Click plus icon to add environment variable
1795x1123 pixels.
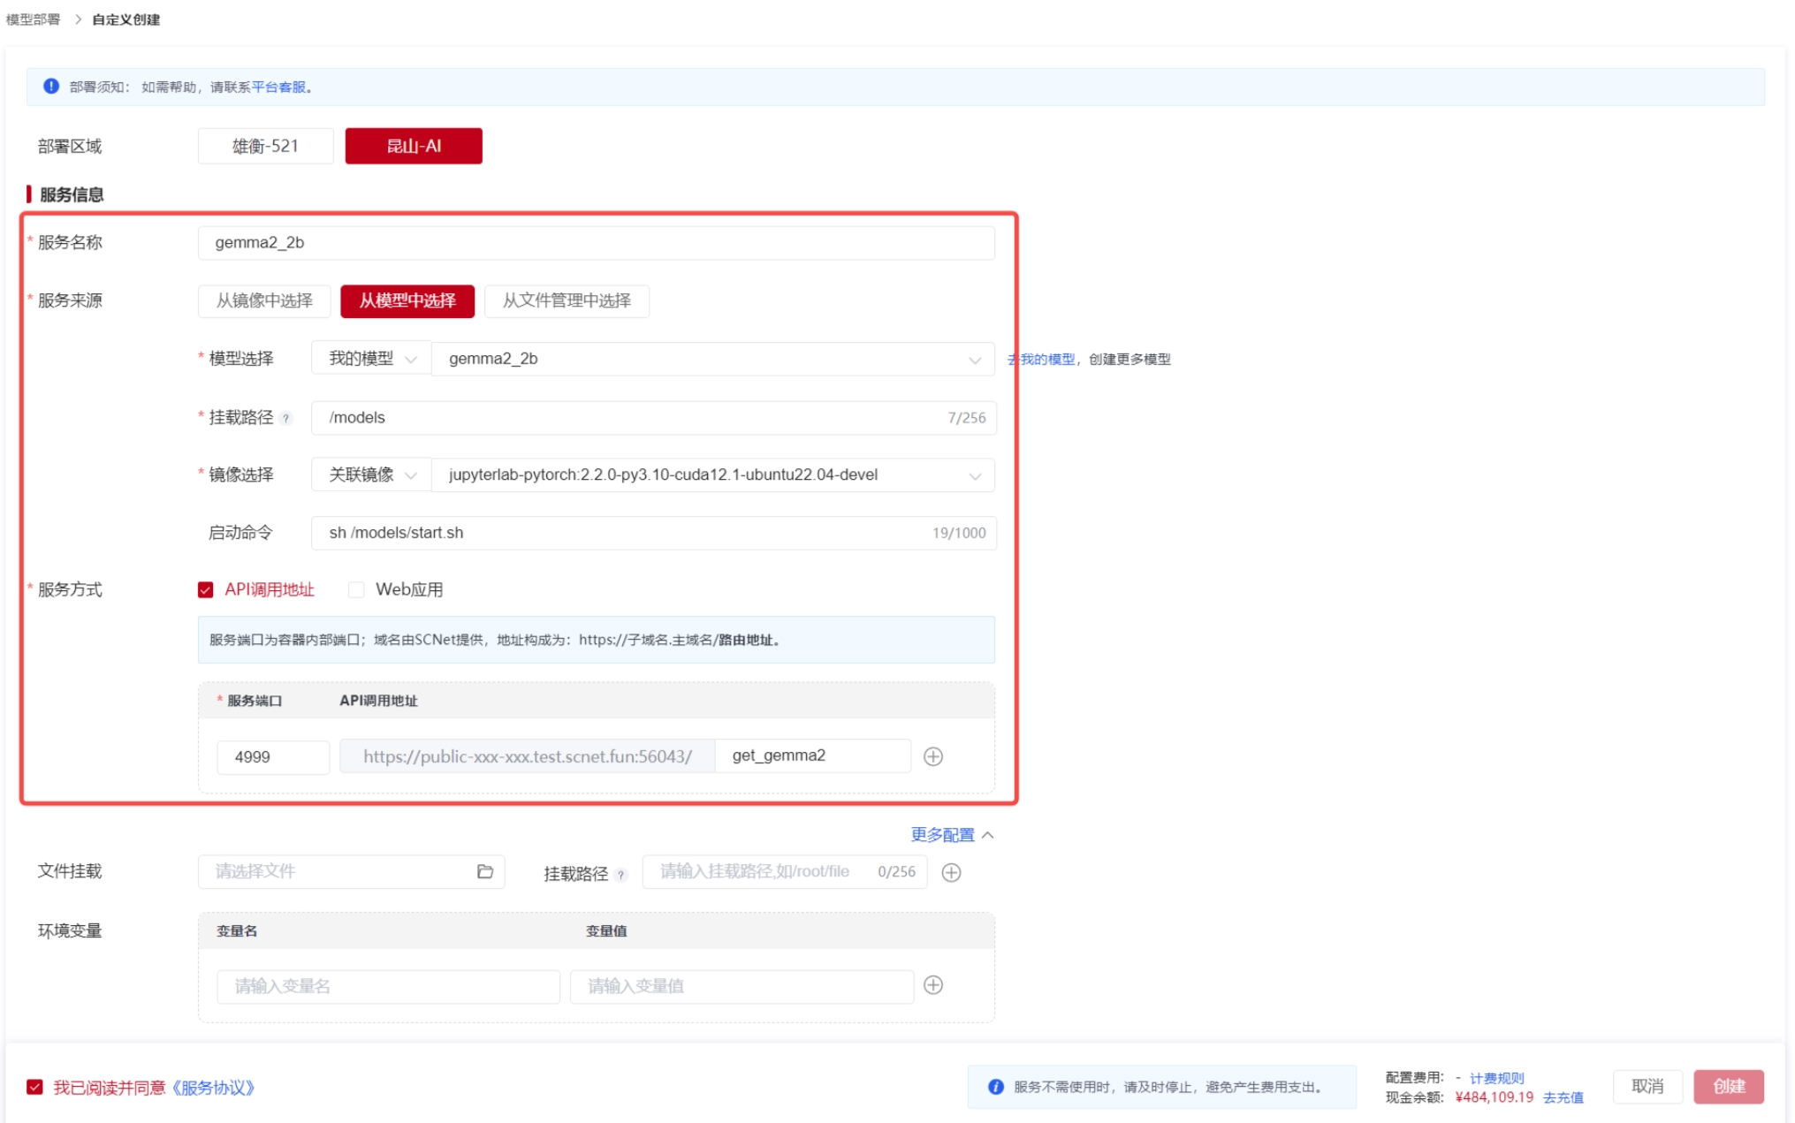tap(932, 985)
